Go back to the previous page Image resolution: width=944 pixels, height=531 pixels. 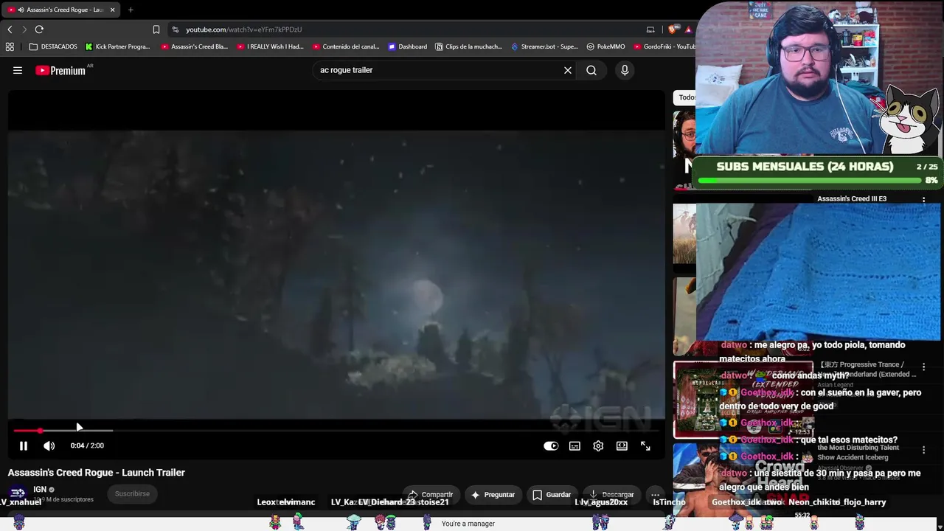pyautogui.click(x=10, y=29)
